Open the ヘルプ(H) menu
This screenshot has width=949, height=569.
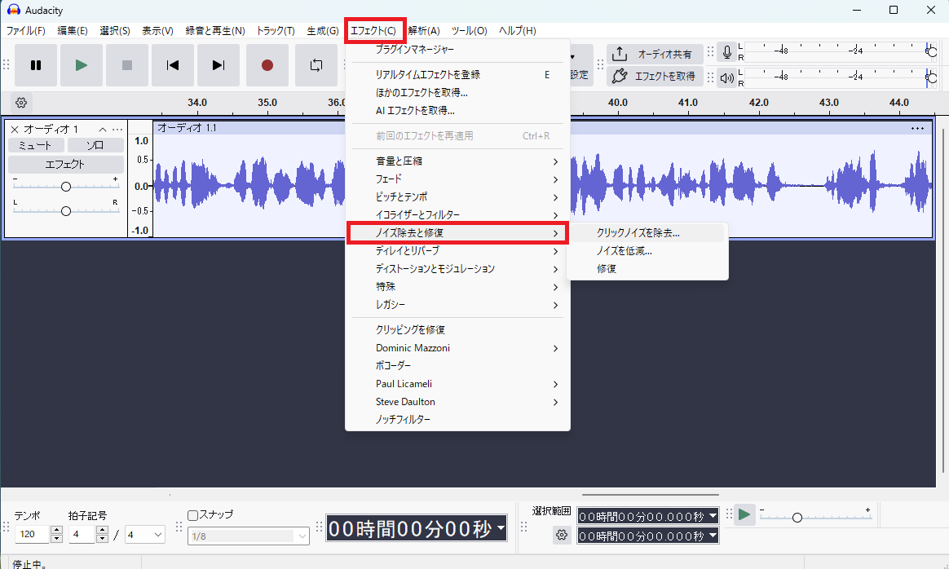518,31
